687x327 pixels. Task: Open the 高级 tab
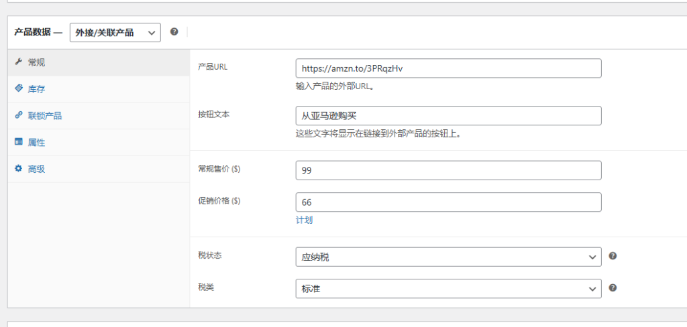[99, 170]
